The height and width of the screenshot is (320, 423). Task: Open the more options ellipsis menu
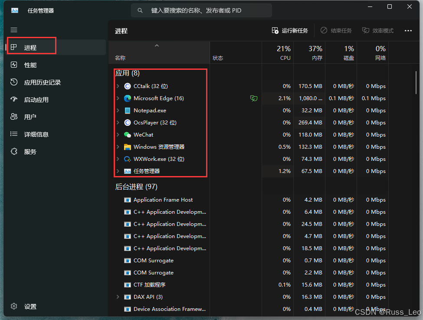click(x=408, y=31)
